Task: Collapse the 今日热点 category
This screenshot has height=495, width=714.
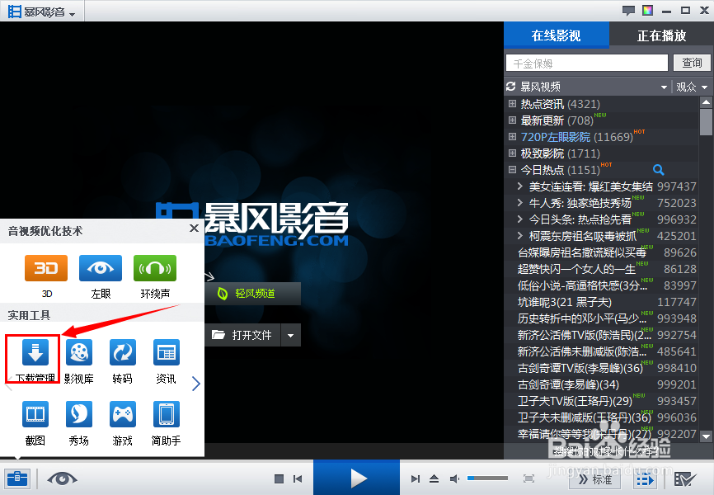Action: coord(512,170)
